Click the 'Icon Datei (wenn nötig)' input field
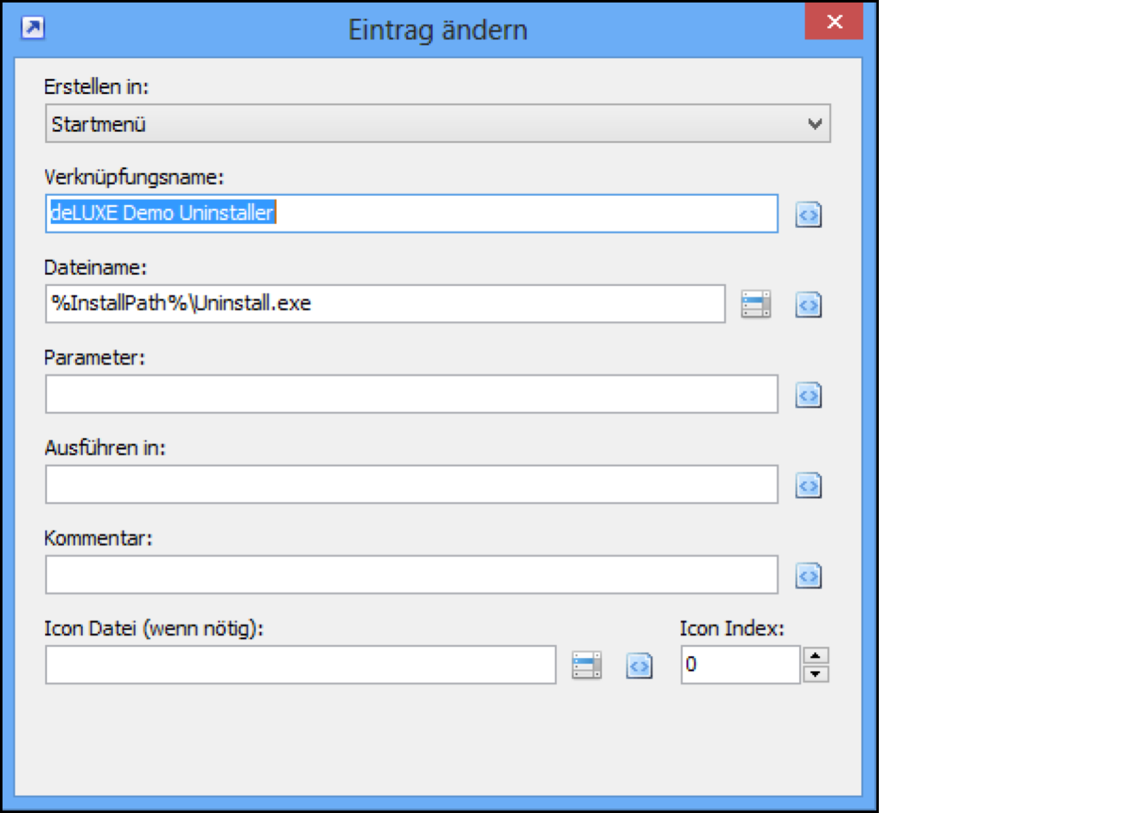This screenshot has height=813, width=1140. (x=300, y=665)
